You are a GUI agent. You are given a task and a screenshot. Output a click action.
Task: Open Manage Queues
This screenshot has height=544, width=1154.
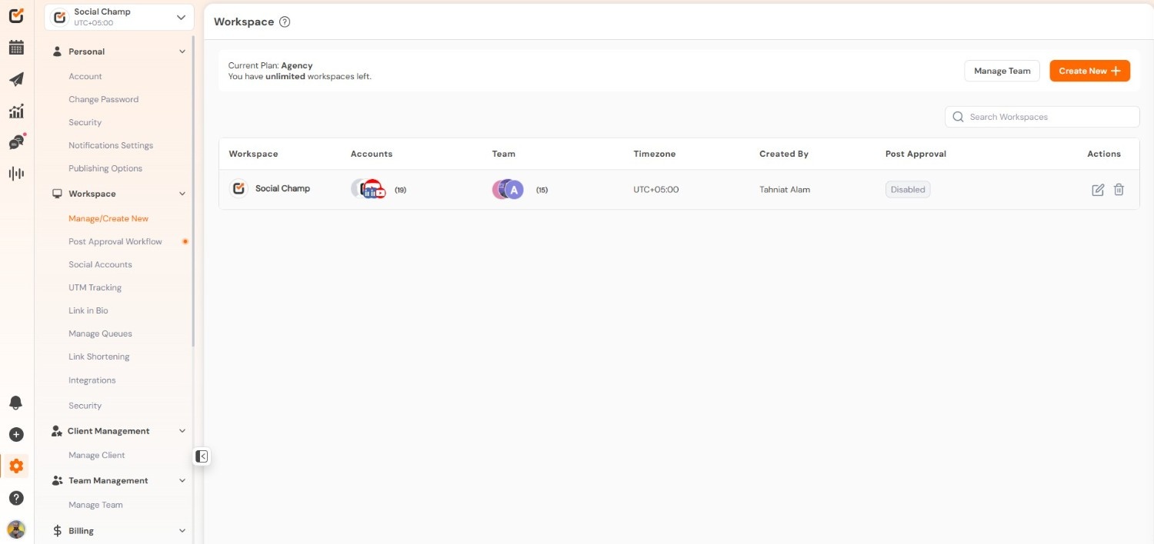point(100,333)
